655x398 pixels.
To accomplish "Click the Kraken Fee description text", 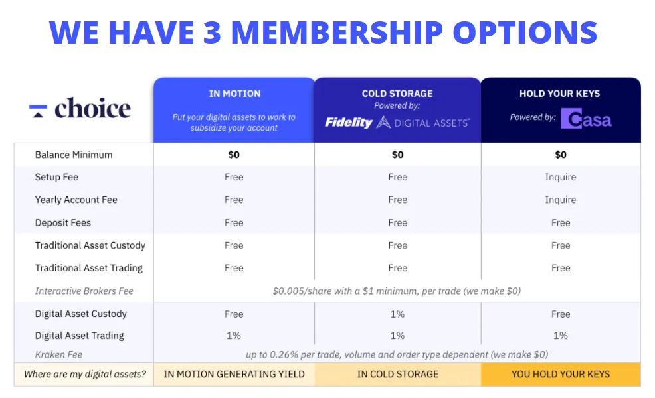I will 397,355.
